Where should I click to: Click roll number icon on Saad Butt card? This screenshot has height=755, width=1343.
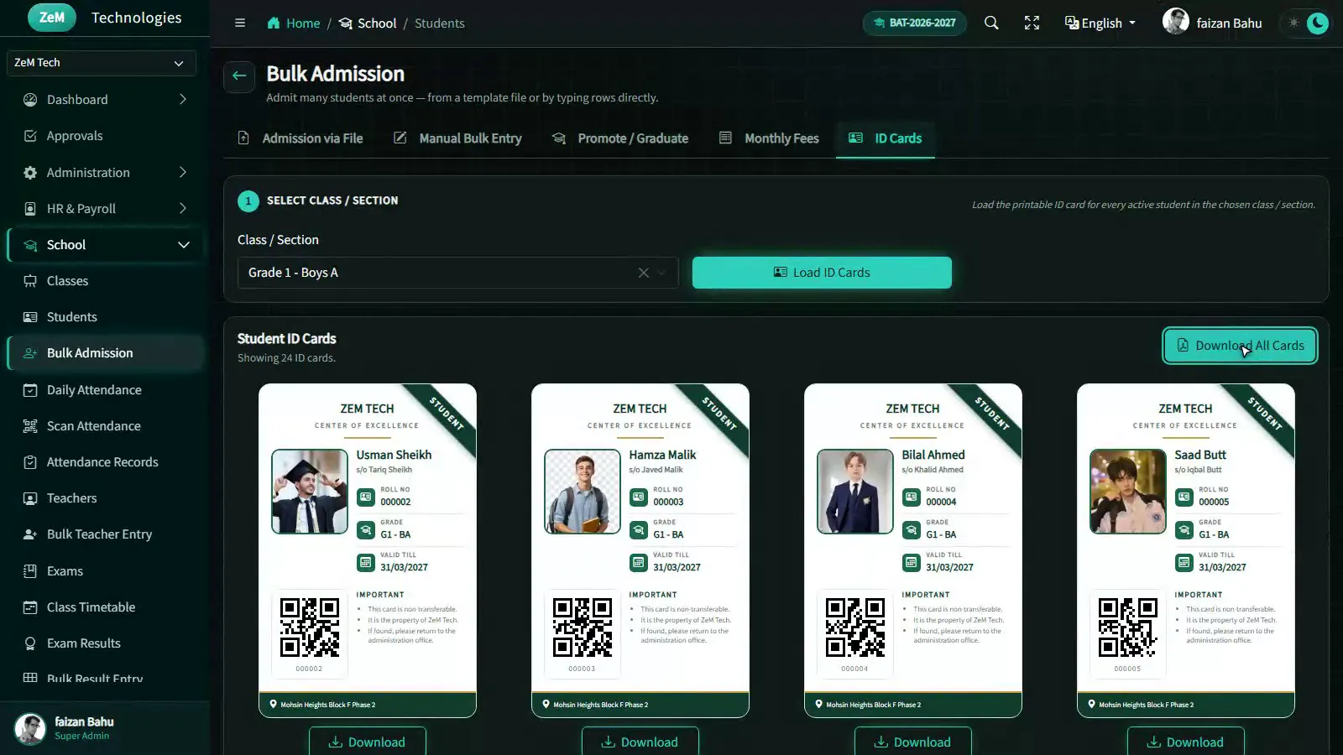[1184, 497]
